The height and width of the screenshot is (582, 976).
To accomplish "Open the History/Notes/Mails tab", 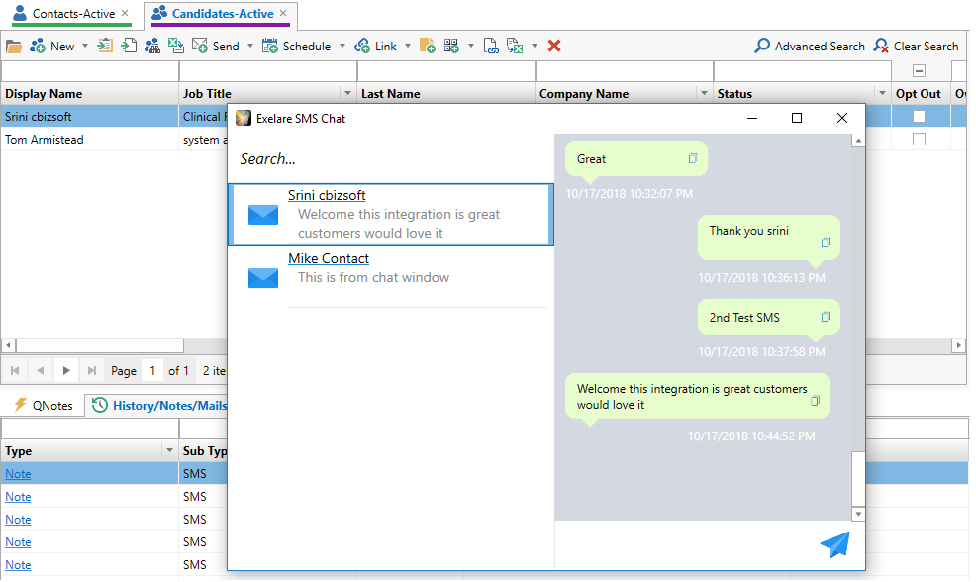I will 160,405.
